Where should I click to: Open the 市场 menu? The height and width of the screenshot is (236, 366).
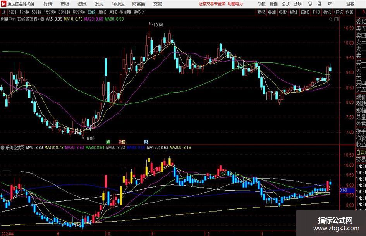pyautogui.click(x=65, y=4)
